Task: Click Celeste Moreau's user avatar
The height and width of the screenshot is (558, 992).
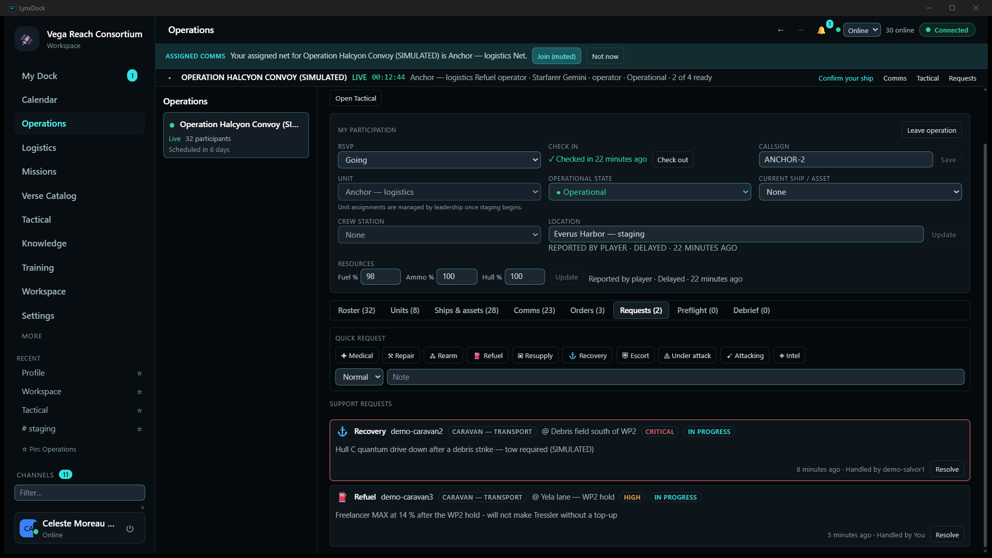Action: [x=28, y=528]
